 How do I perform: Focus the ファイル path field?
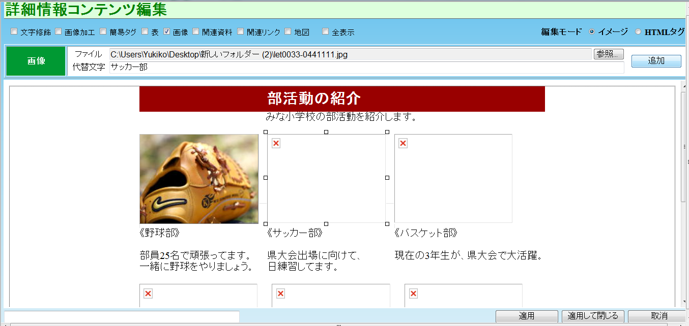tap(351, 54)
